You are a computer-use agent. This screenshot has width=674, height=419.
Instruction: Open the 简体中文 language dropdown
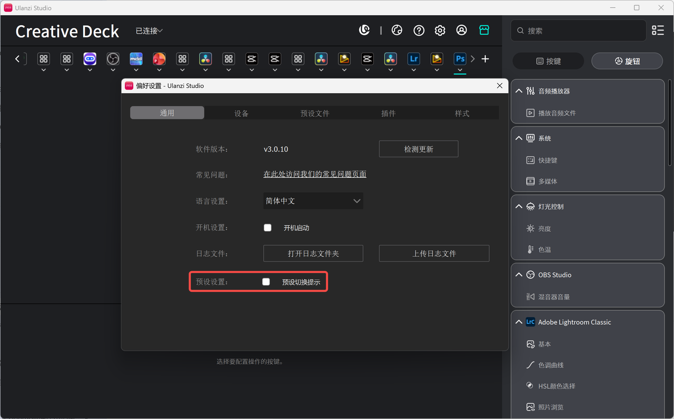[313, 201]
